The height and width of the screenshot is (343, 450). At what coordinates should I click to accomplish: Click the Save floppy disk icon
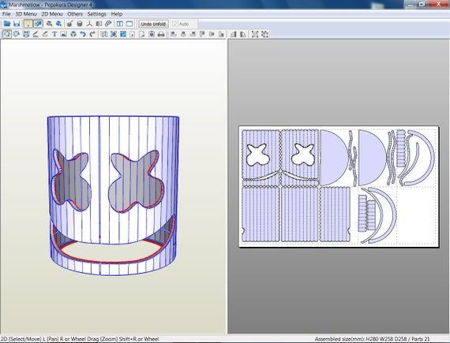pyautogui.click(x=17, y=24)
